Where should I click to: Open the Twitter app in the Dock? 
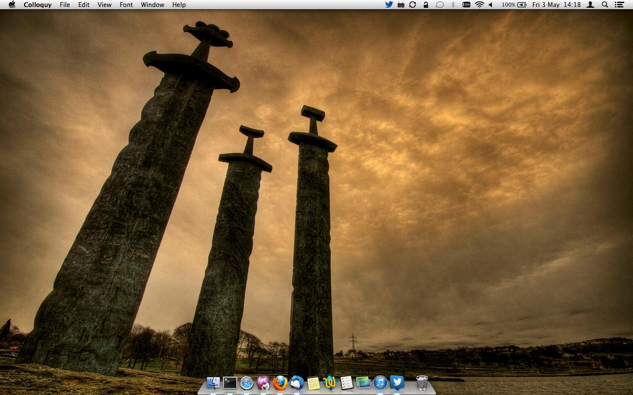(397, 383)
